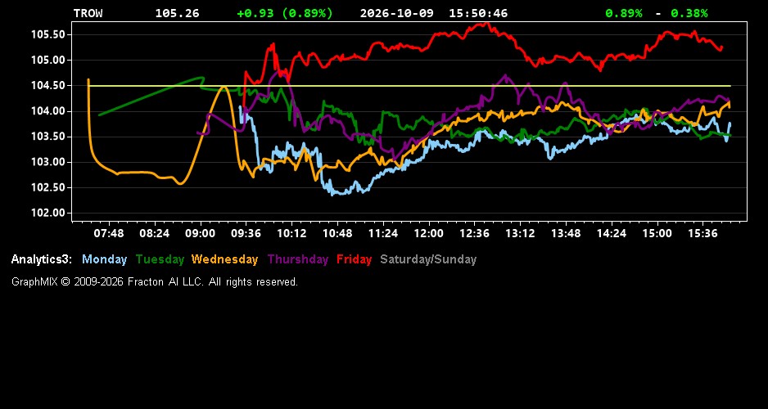Click the 104.50 y-axis label

(48, 86)
